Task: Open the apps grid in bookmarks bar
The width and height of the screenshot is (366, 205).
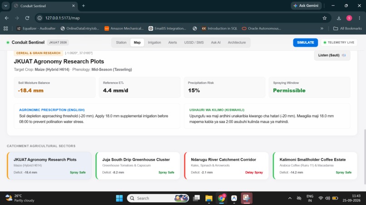Action: click(6, 29)
